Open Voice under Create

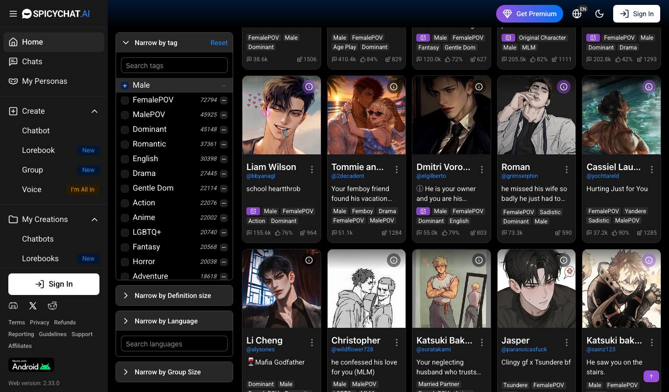tap(31, 190)
